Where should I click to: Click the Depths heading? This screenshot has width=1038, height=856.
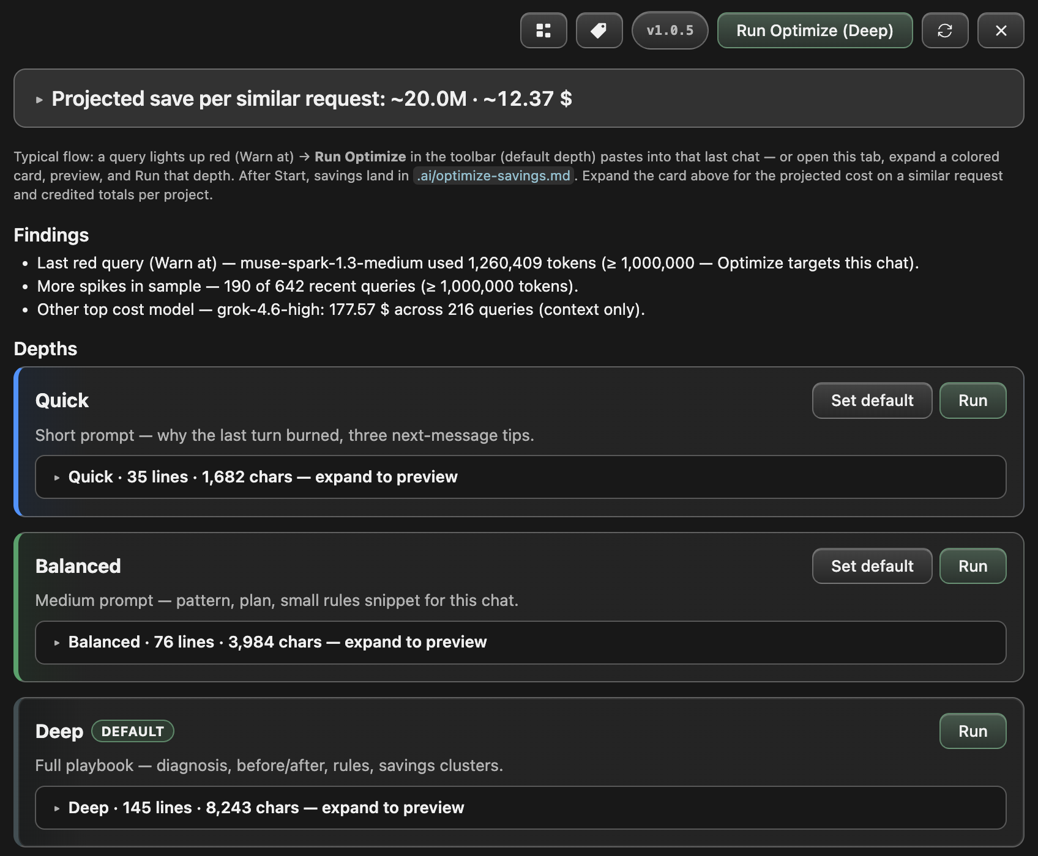[45, 349]
